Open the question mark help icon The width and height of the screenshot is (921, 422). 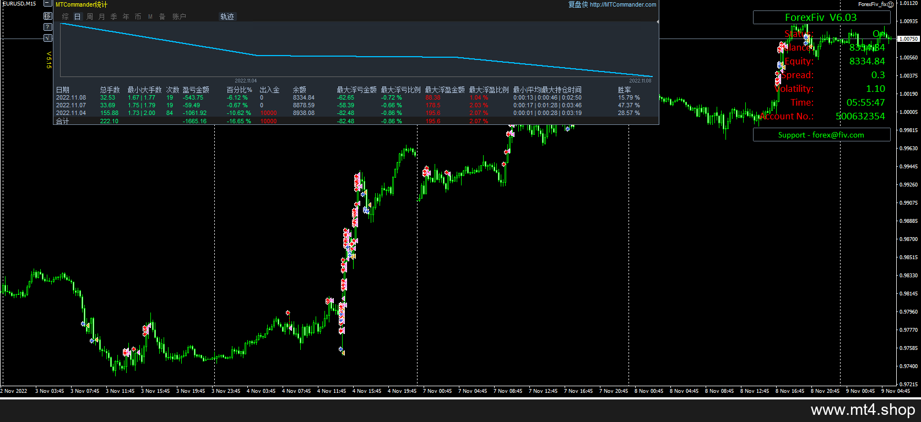click(48, 27)
